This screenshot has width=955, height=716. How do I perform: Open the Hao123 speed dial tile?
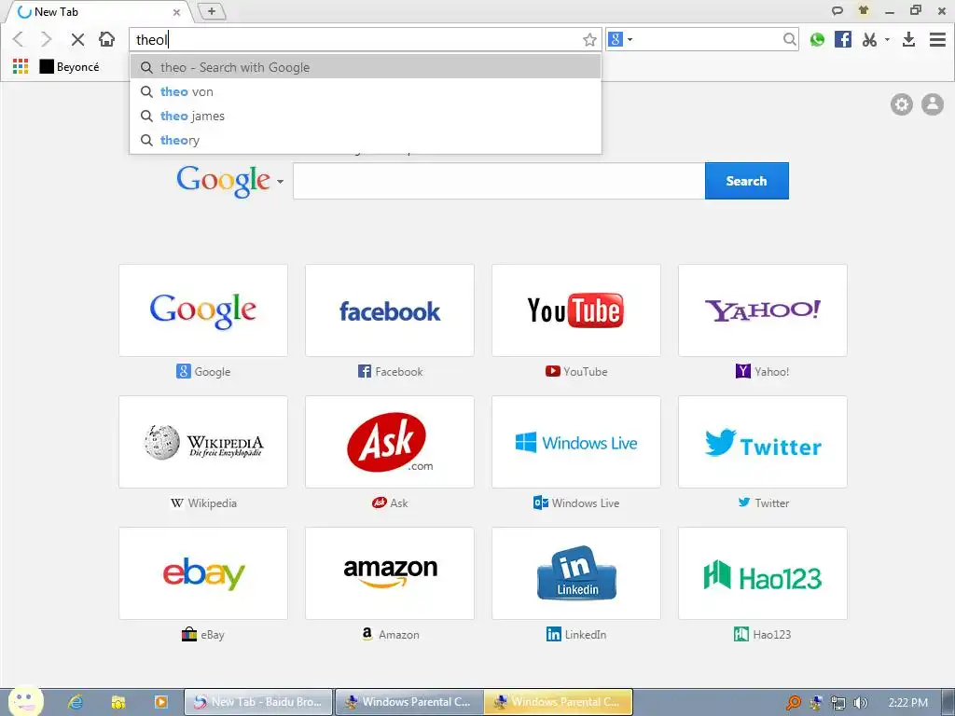pyautogui.click(x=763, y=573)
